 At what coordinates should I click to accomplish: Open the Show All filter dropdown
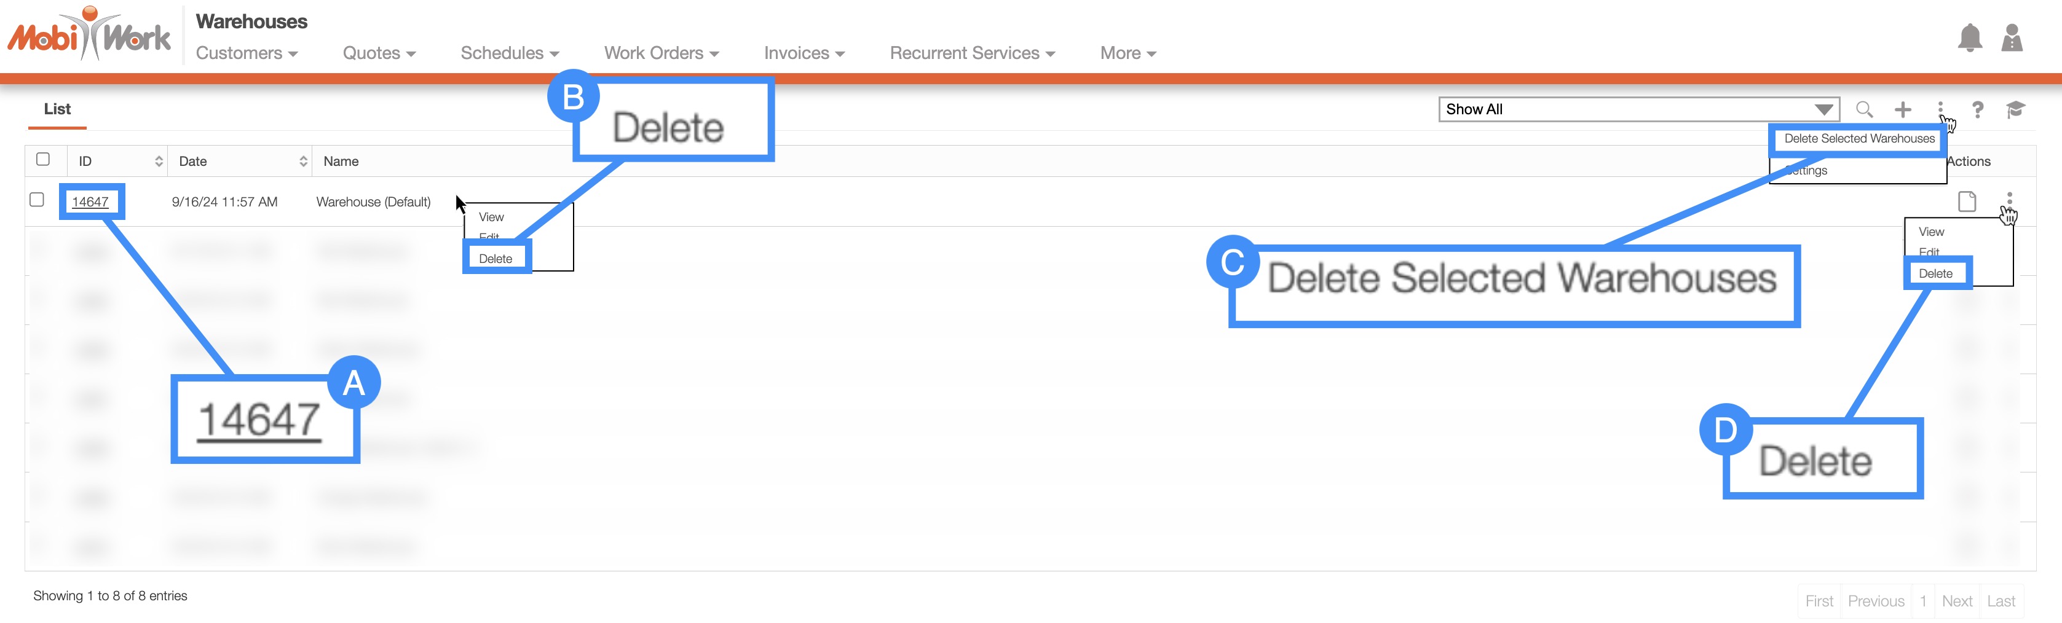(x=1638, y=109)
